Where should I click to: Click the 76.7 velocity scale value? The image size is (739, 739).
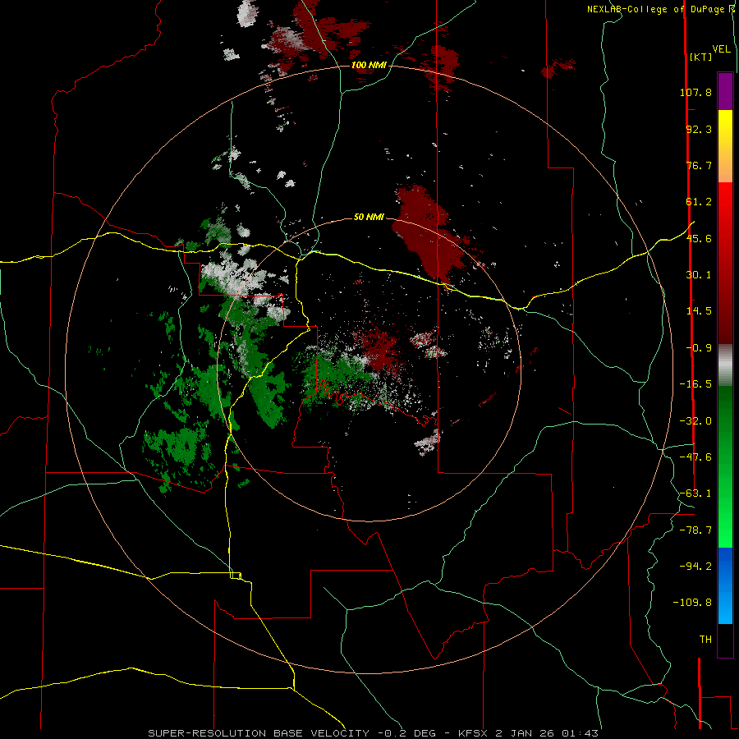point(699,165)
